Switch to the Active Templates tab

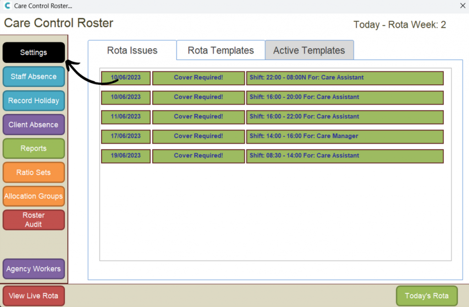[x=309, y=50]
